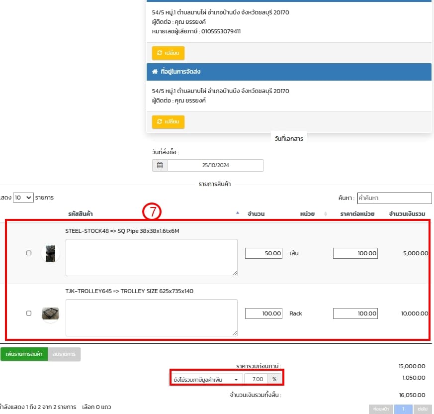Click the STEEL-STOCK48 product thumbnail
434x414 pixels.
pyautogui.click(x=50, y=253)
